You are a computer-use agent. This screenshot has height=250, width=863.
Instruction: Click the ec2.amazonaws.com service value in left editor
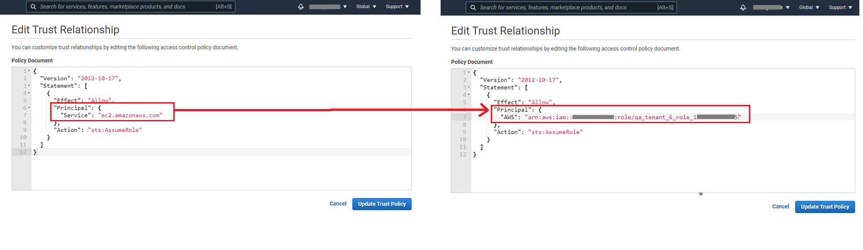coord(130,115)
